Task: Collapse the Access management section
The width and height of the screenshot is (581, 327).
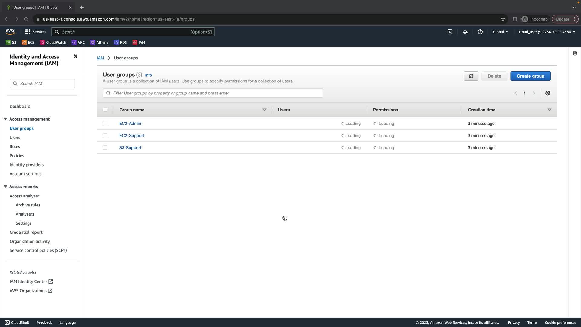Action: click(5, 119)
